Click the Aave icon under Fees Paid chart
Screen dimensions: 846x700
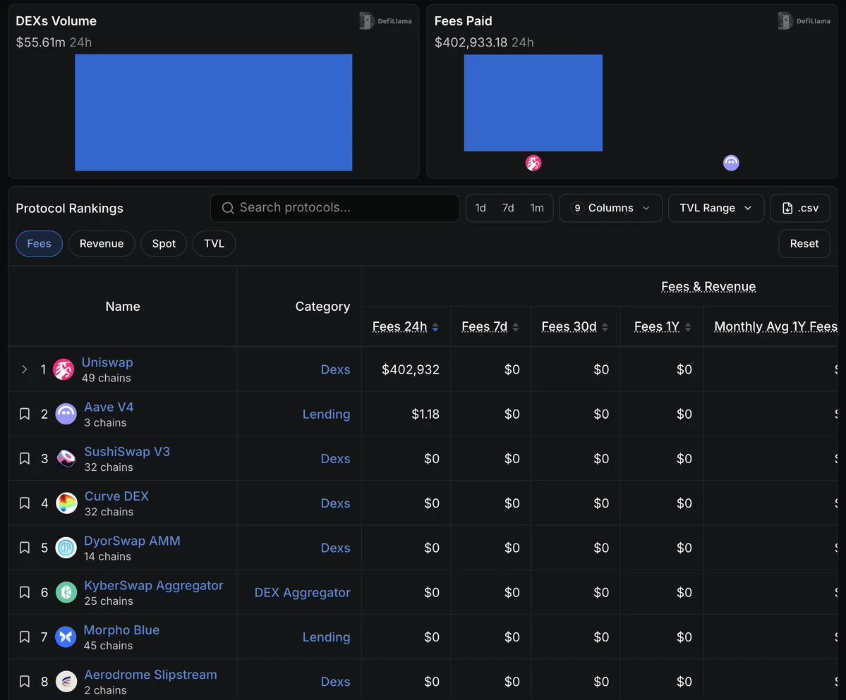731,162
